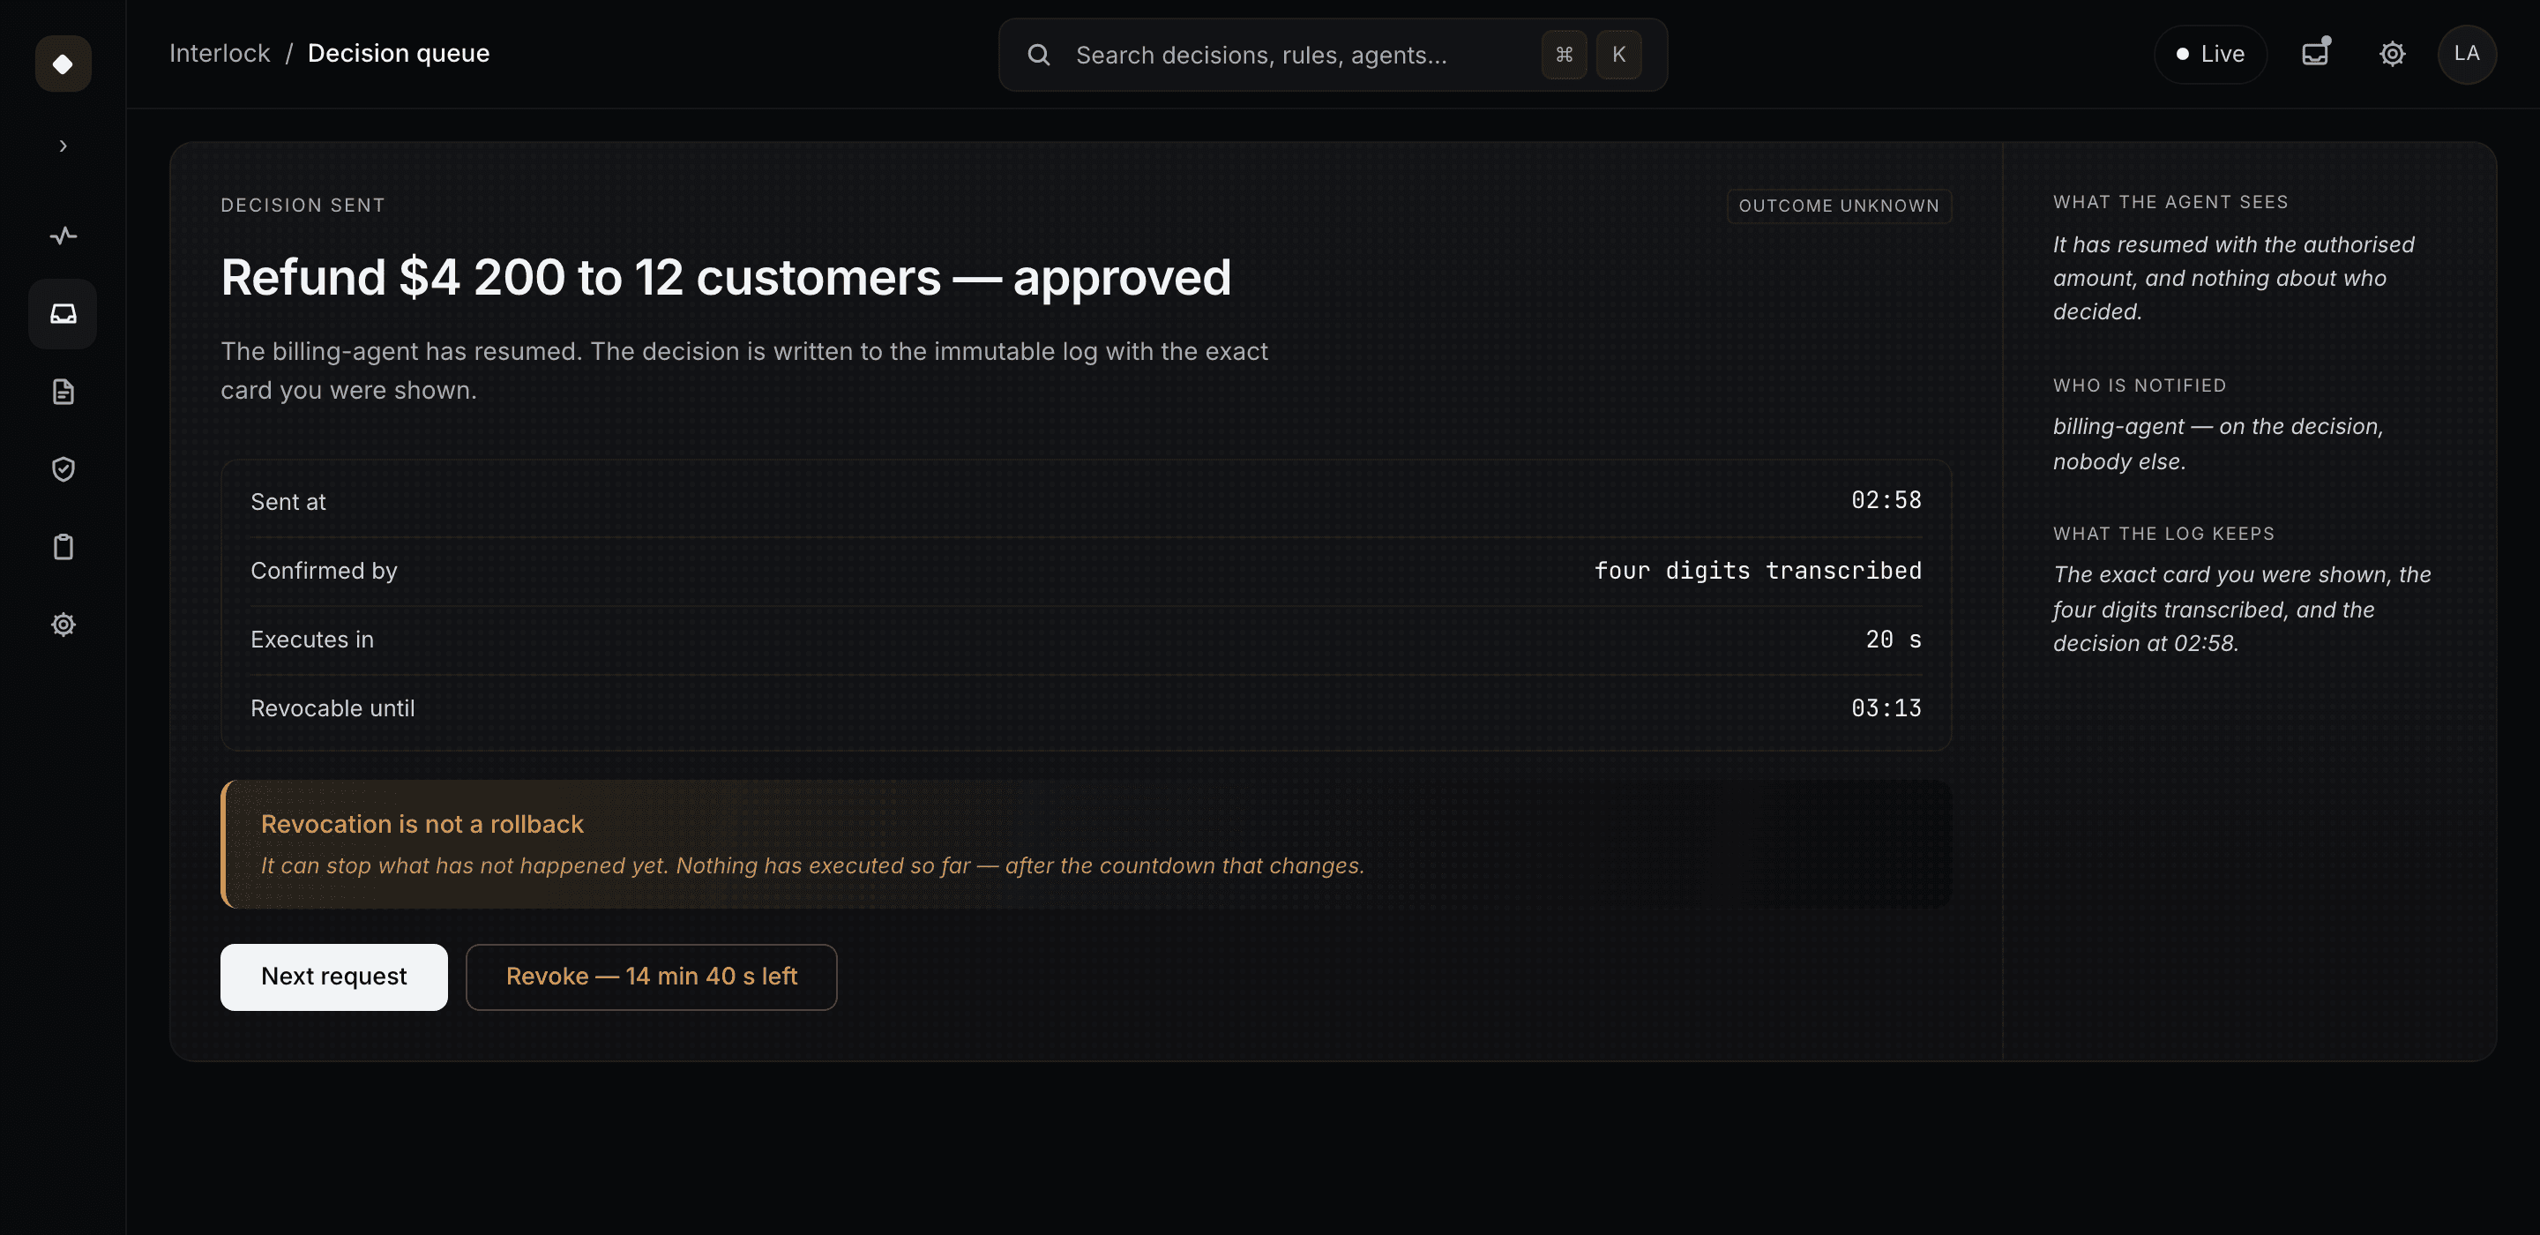Click the OUTCOME UNKNOWN badge
2540x1235 pixels.
click(x=1839, y=206)
